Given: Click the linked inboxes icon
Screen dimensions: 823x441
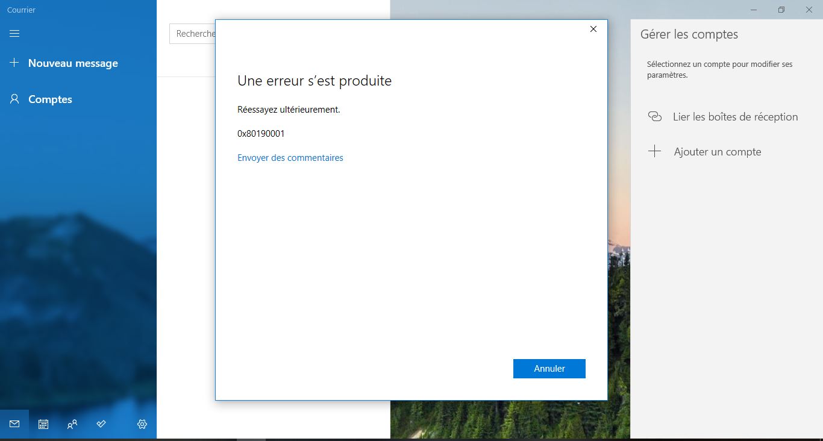Looking at the screenshot, I should 655,116.
